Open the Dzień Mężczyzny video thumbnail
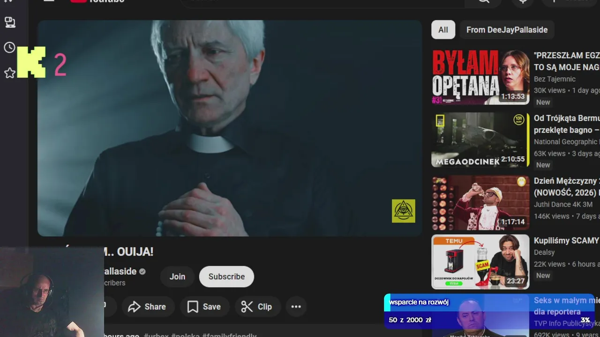Screen dimensions: 600x337 point(480,203)
